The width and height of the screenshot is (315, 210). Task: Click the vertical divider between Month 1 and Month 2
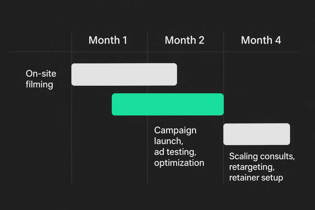point(148,107)
